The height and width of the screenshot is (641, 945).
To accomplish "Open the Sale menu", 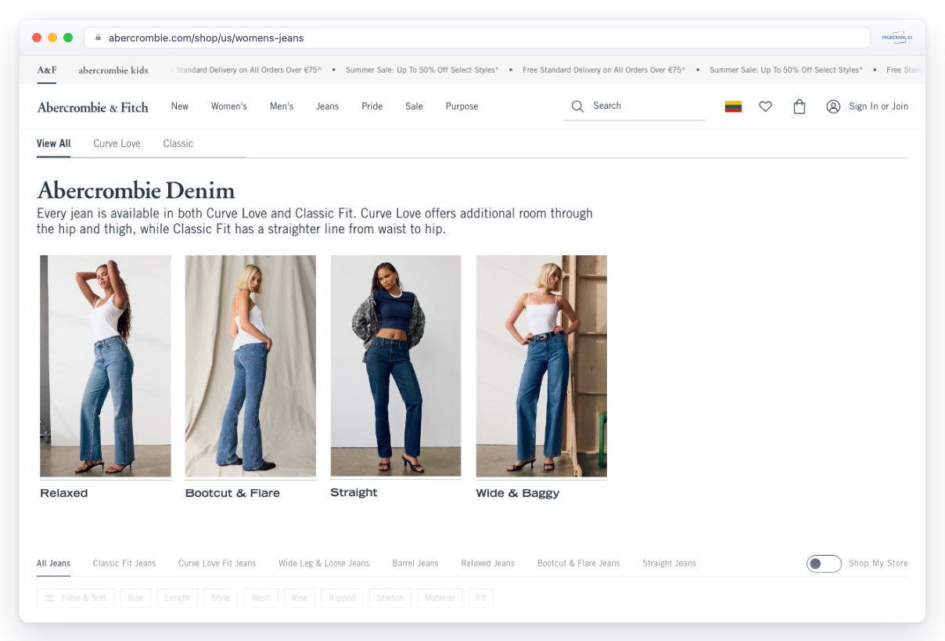I will coord(415,106).
